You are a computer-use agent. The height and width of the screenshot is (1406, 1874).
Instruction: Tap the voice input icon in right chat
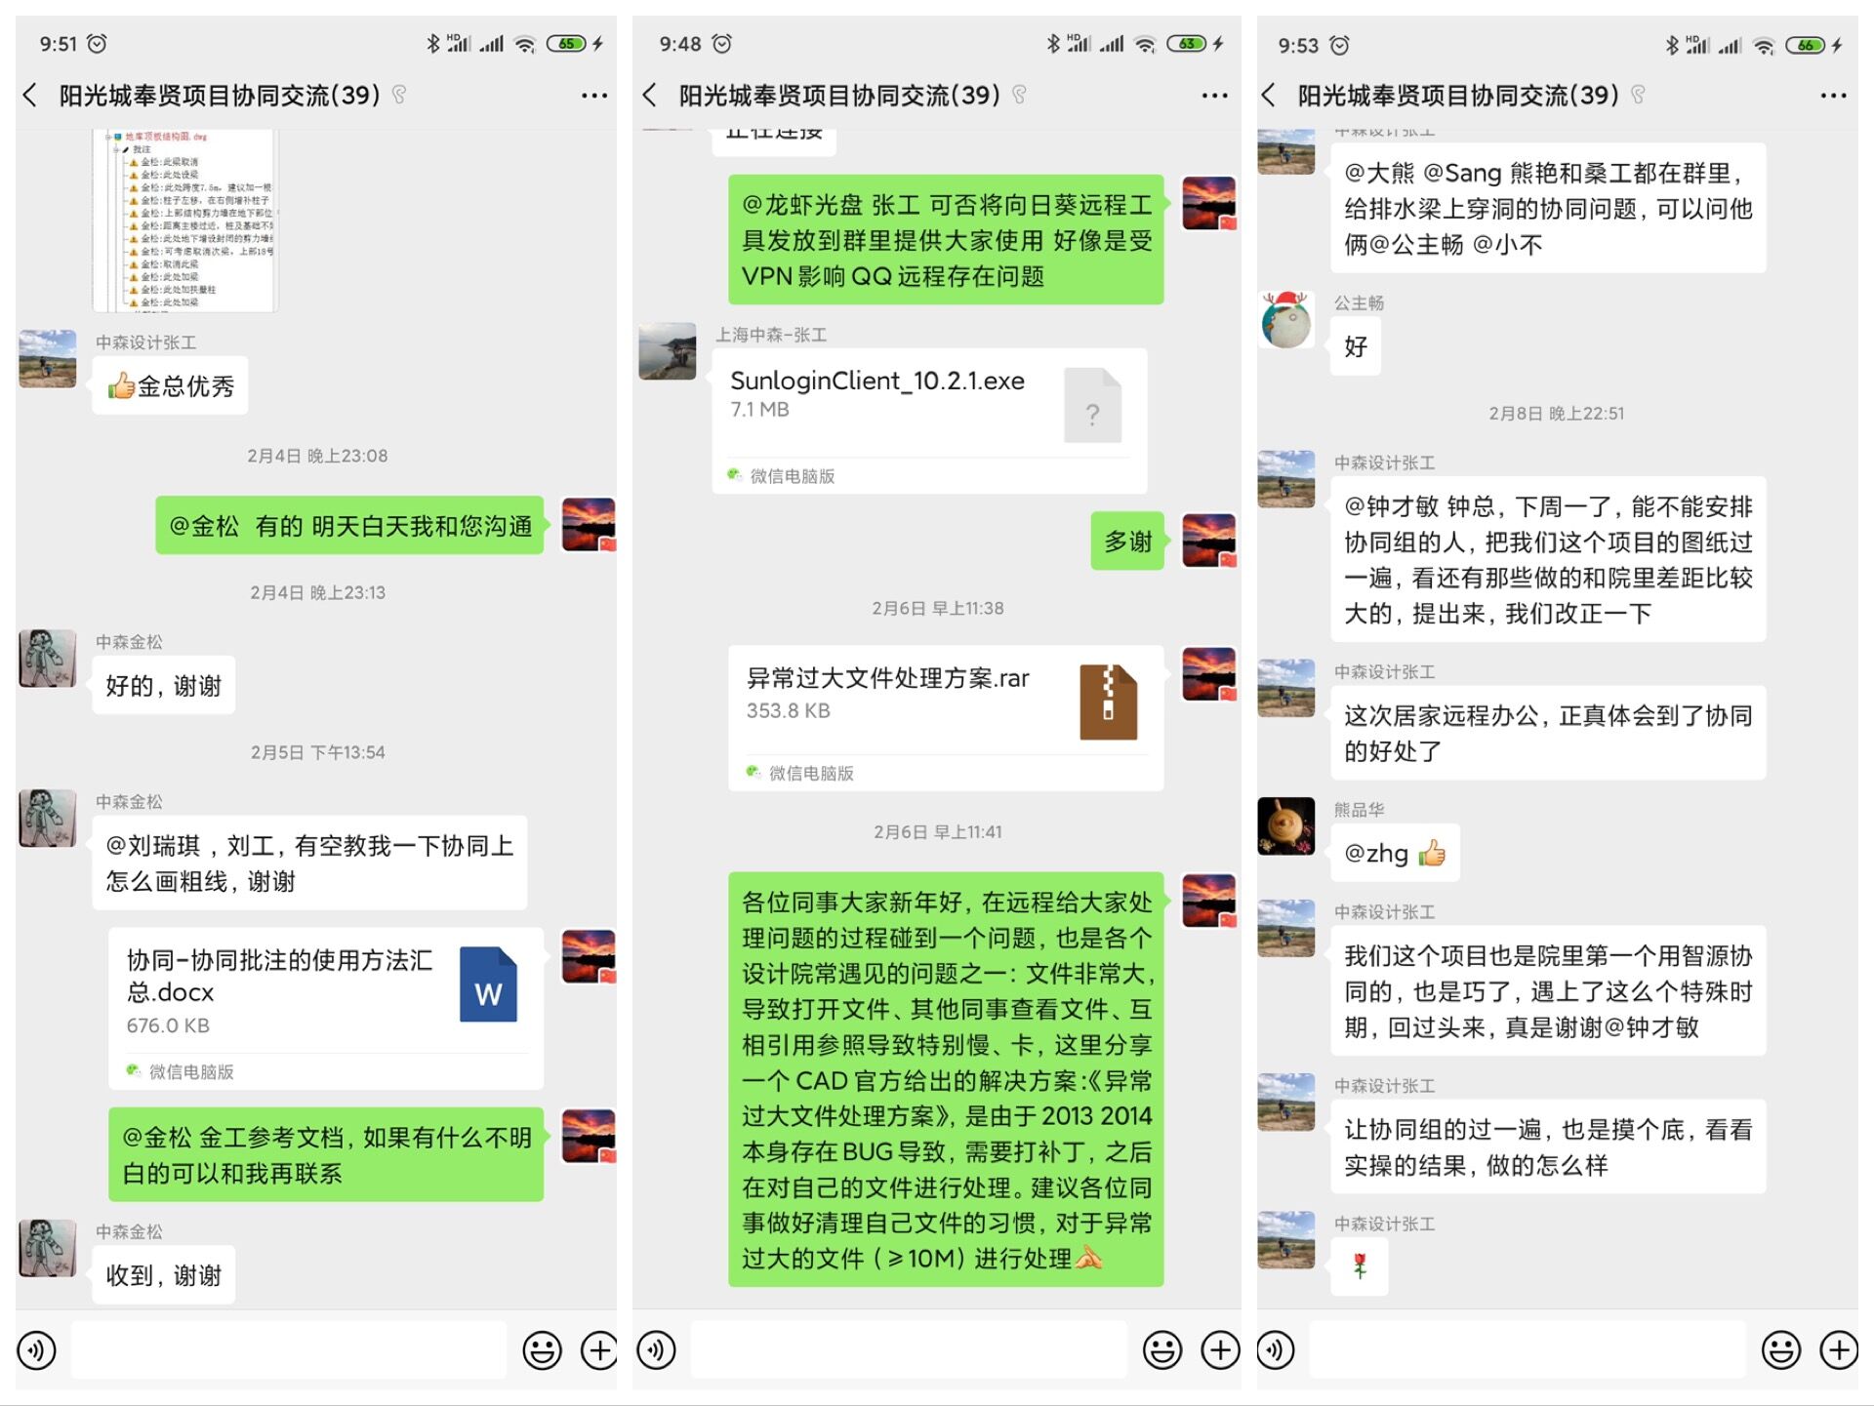pyautogui.click(x=1276, y=1350)
